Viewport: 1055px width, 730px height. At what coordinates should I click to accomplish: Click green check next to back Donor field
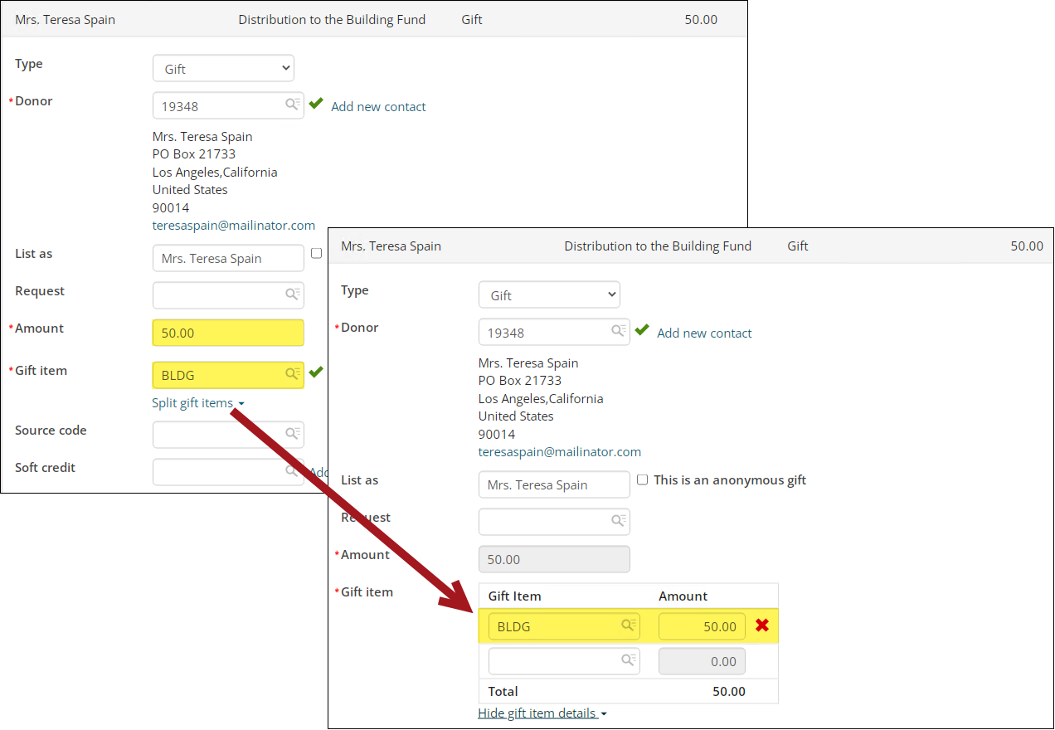tap(316, 104)
